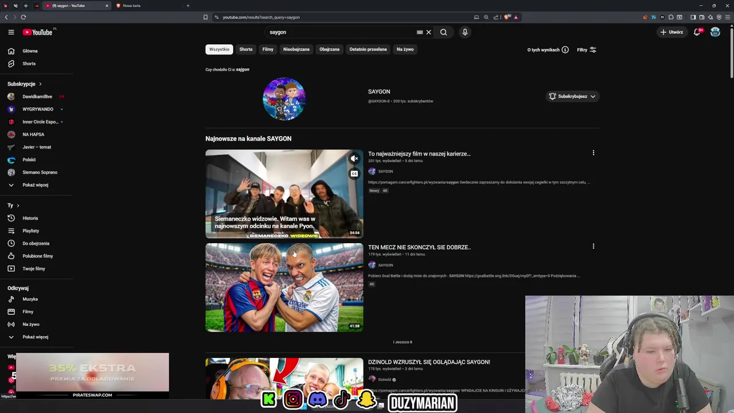Click in the YouTube search field

pos(341,32)
